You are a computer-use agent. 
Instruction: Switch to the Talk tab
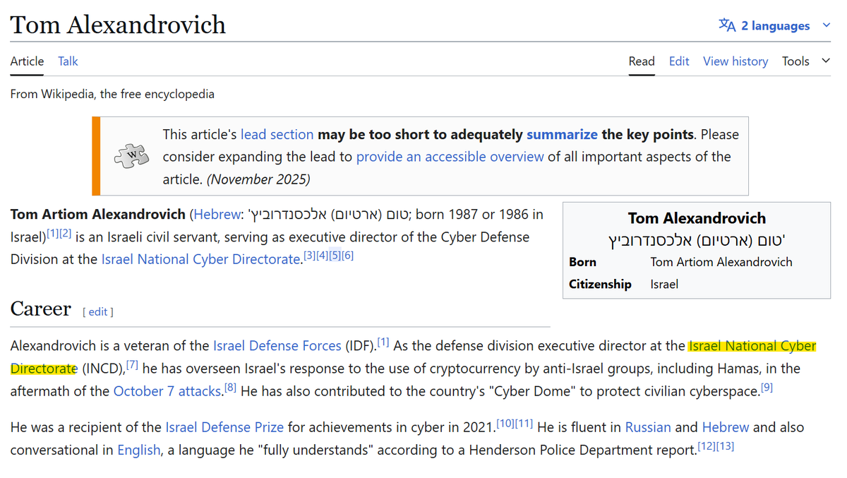click(68, 61)
